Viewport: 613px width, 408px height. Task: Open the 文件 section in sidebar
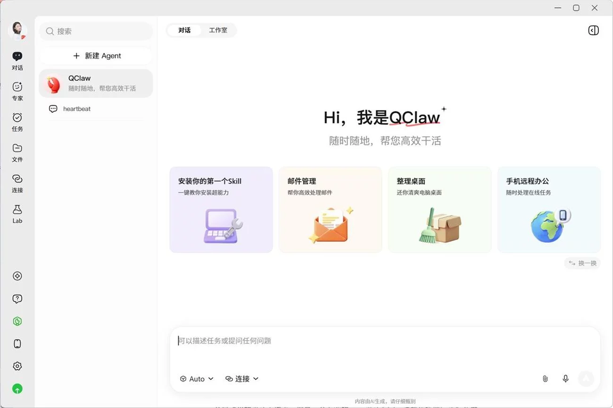pyautogui.click(x=17, y=153)
